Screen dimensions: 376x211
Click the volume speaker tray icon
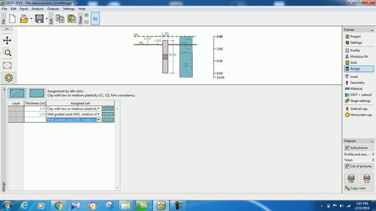tap(341, 206)
